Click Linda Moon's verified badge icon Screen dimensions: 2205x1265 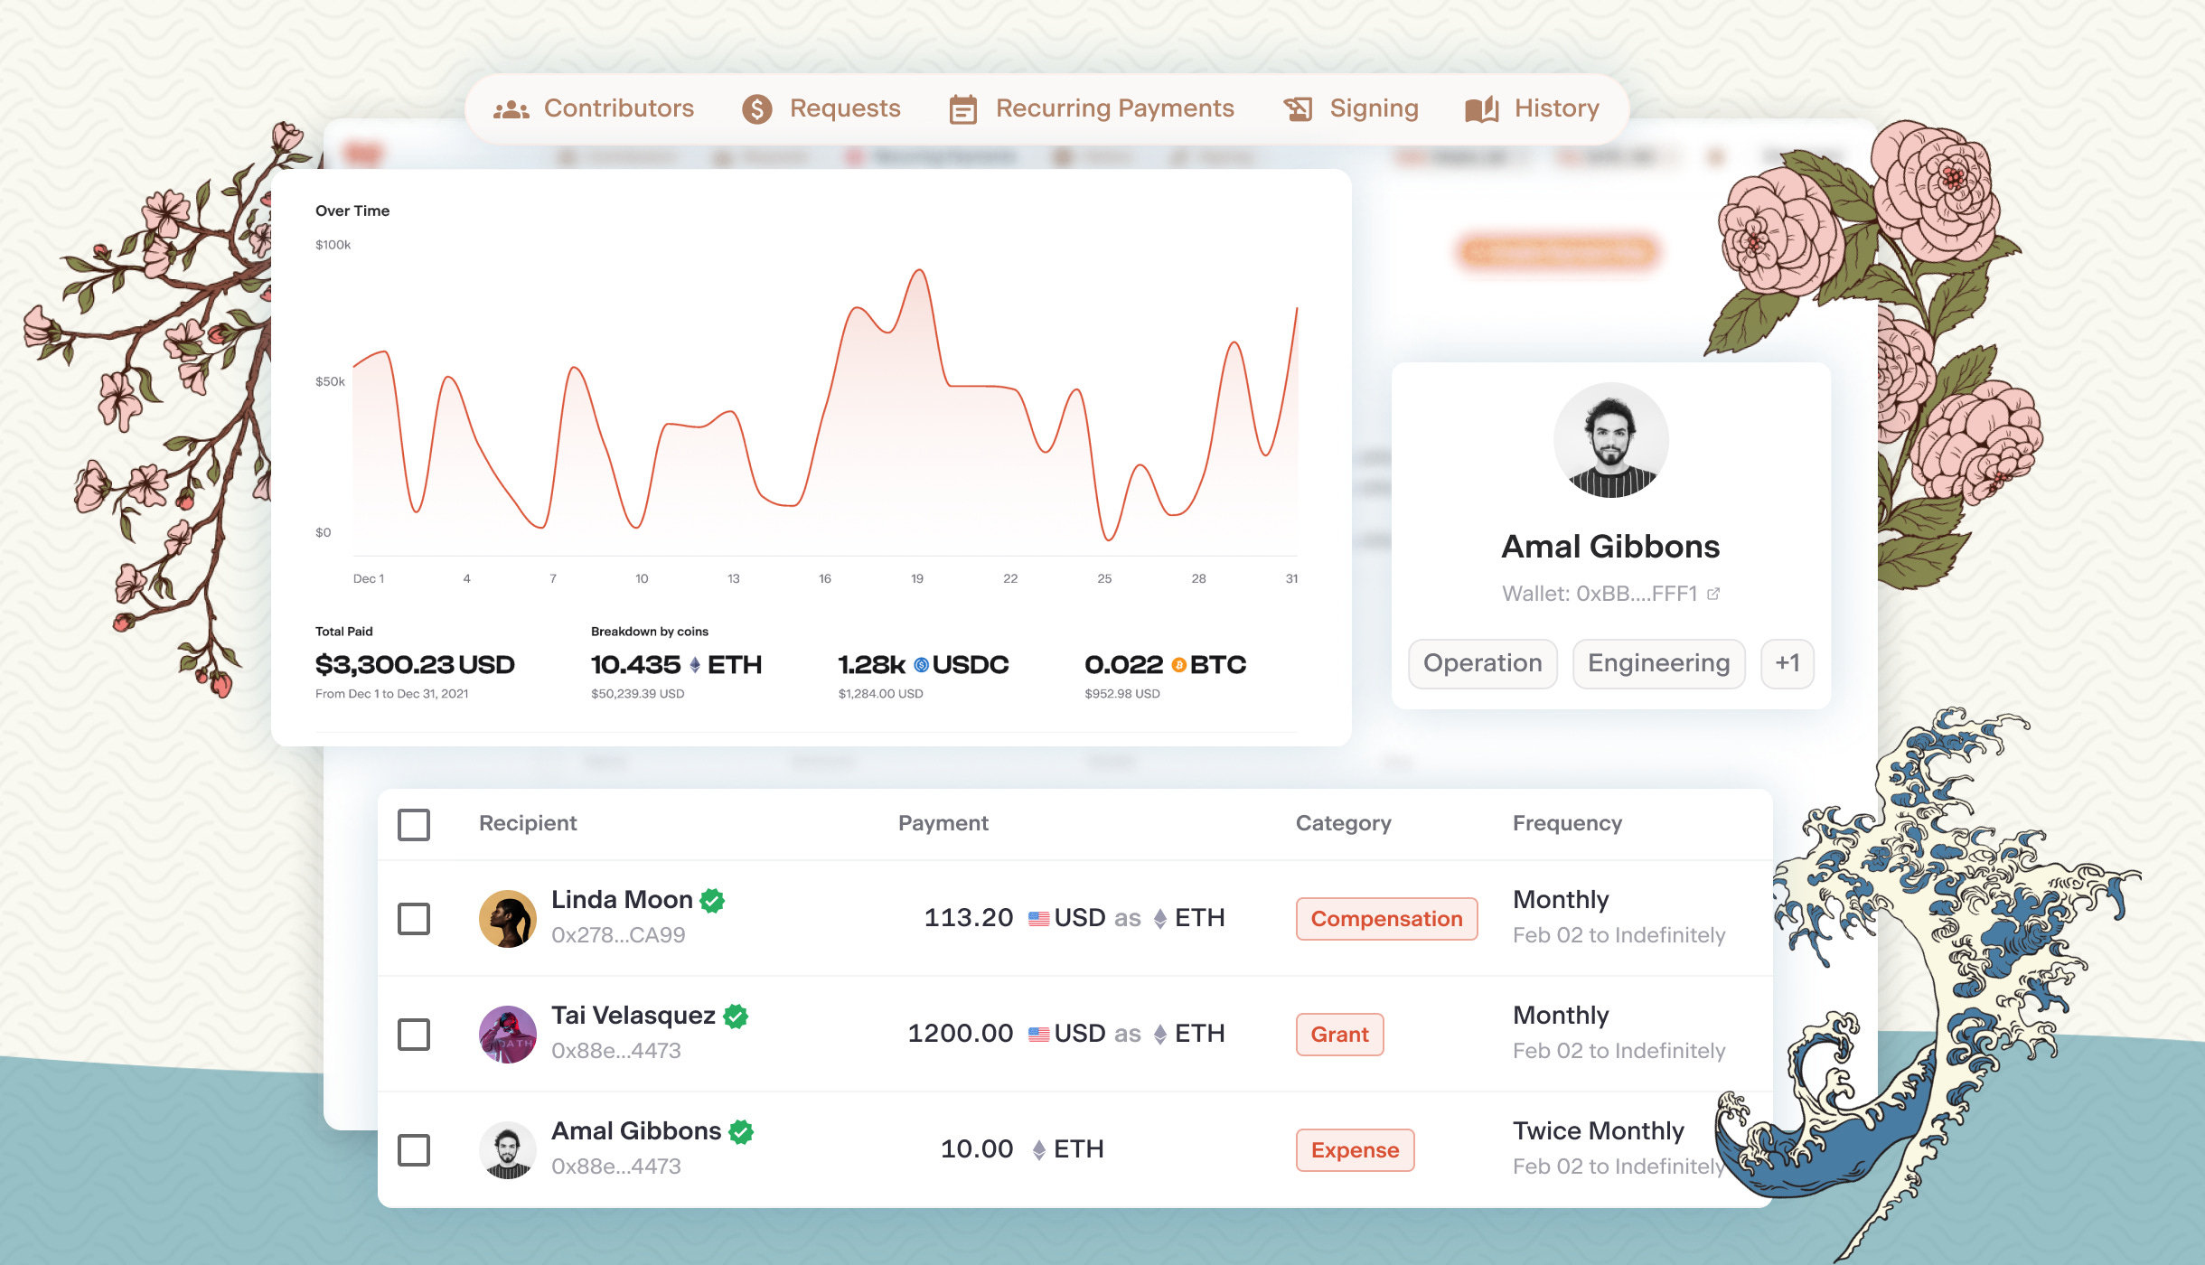[x=713, y=900]
